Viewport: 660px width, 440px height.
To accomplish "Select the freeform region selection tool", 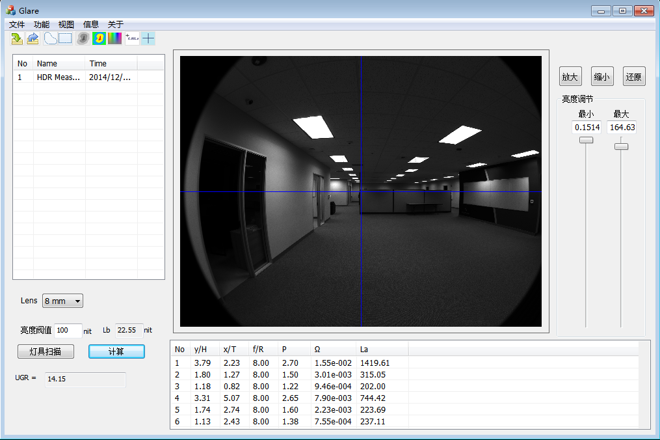I will [x=50, y=38].
